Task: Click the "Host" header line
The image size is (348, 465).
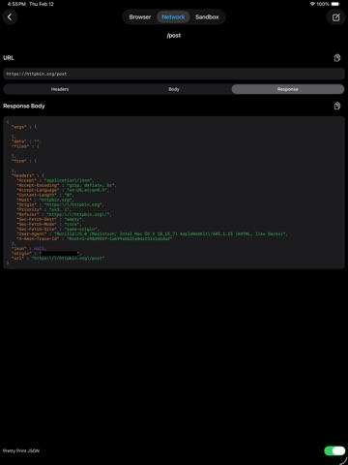Action: point(45,200)
